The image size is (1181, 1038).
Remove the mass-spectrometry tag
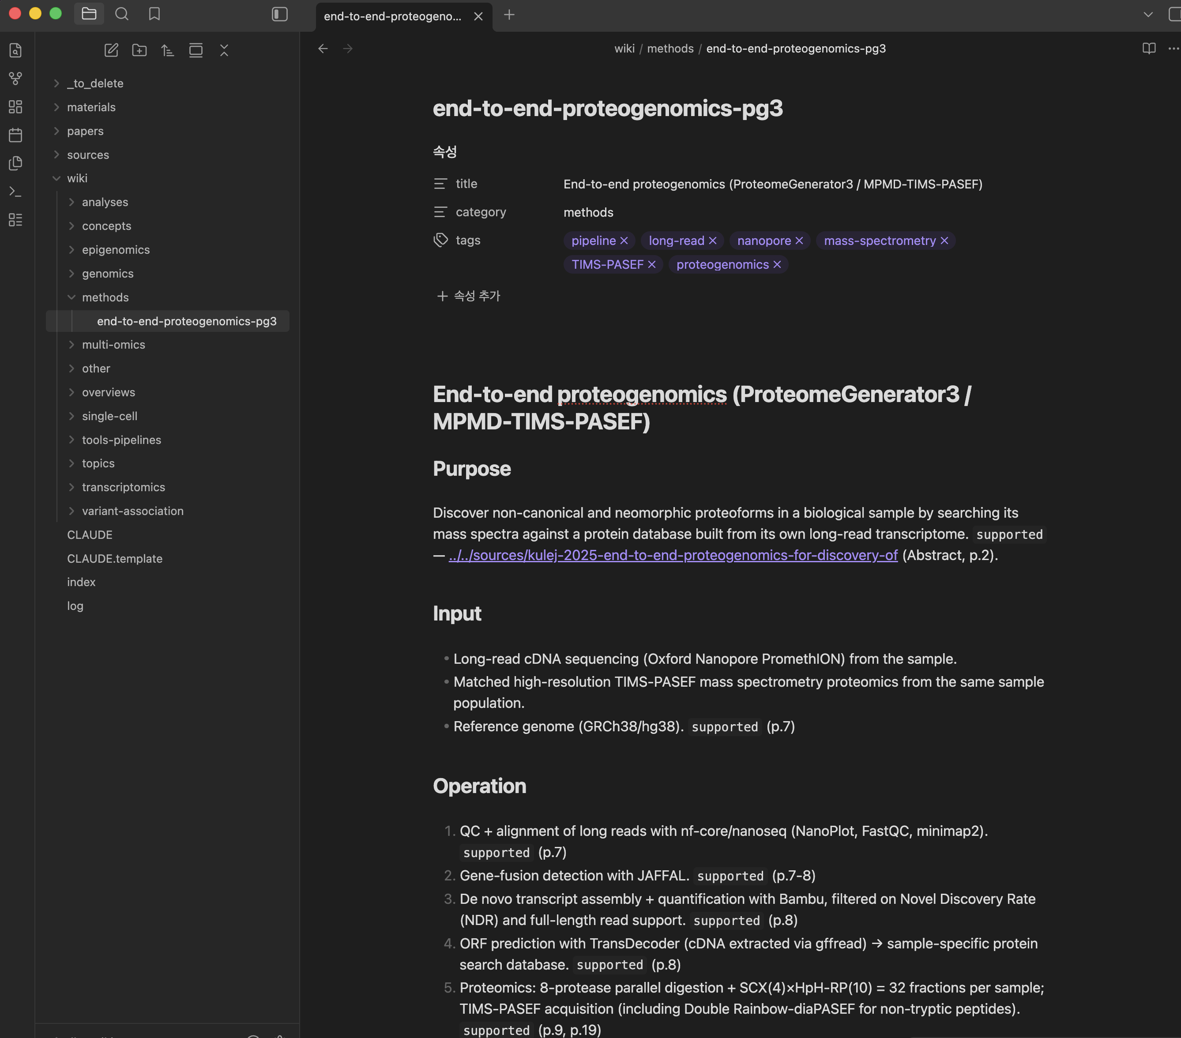(x=944, y=241)
